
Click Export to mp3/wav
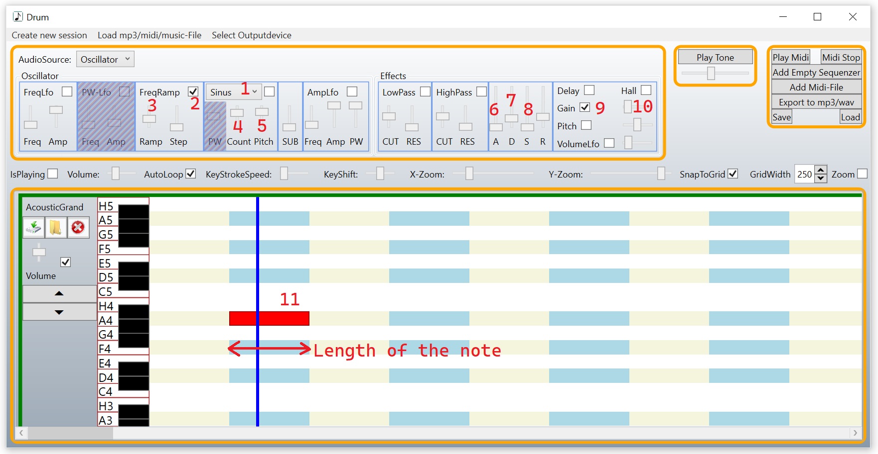pos(816,102)
